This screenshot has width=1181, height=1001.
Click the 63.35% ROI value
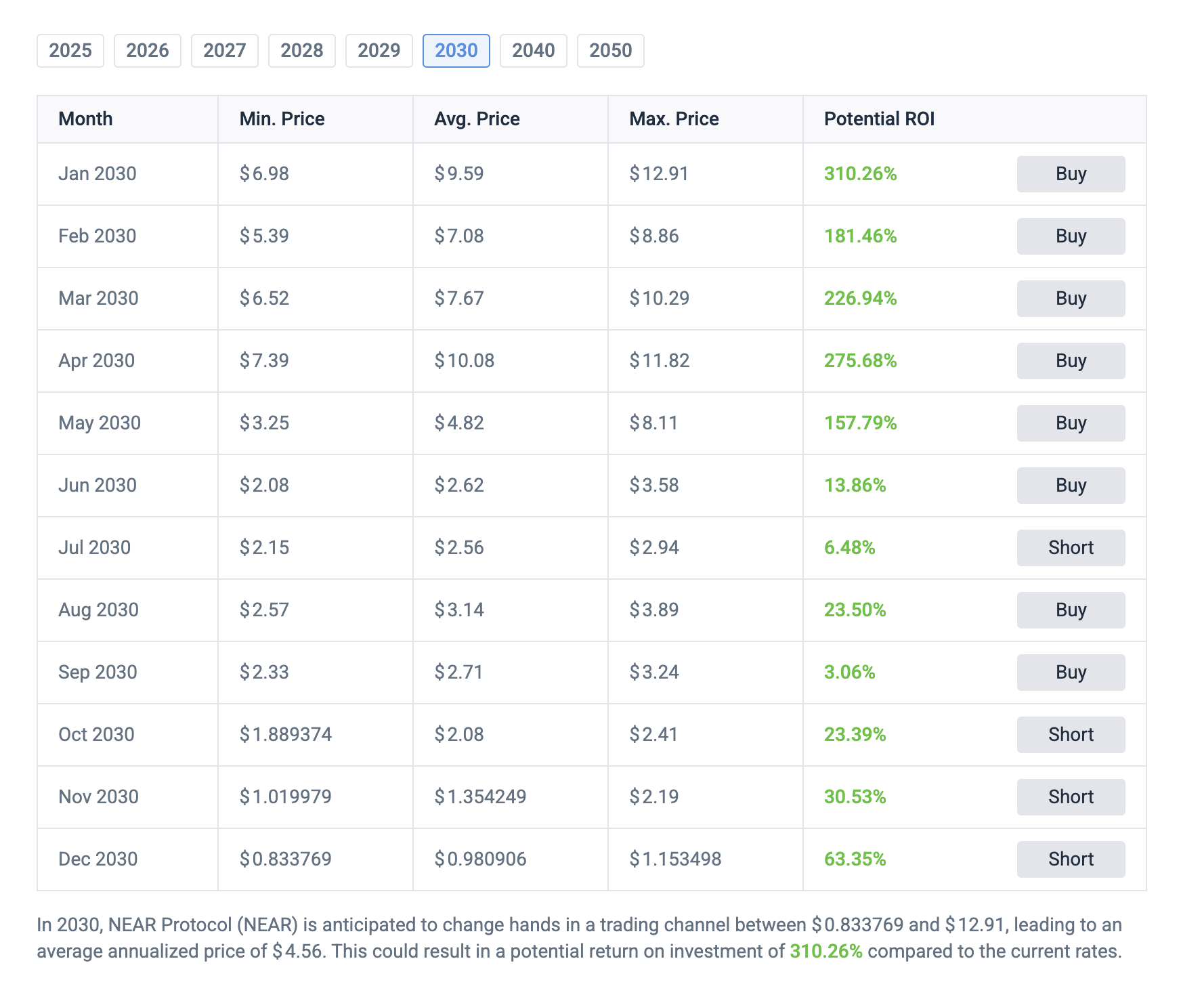[x=855, y=859]
